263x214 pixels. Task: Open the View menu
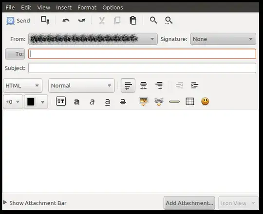pos(44,7)
